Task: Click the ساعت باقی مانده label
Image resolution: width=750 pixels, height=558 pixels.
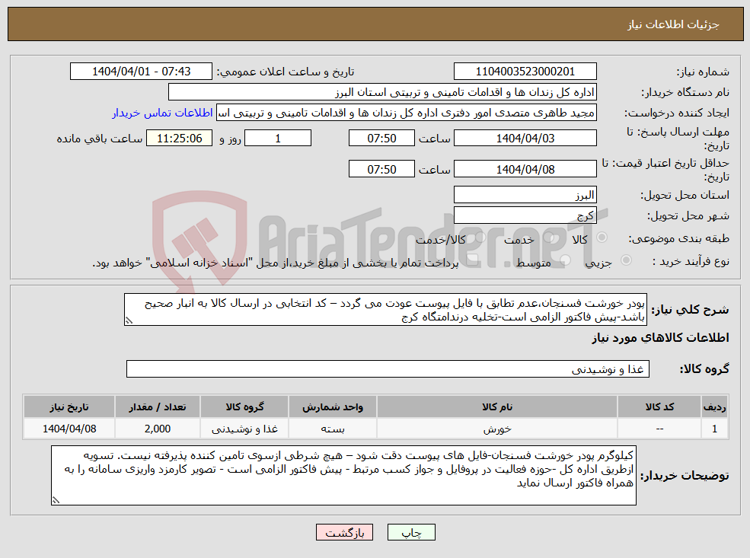Action: (100, 139)
